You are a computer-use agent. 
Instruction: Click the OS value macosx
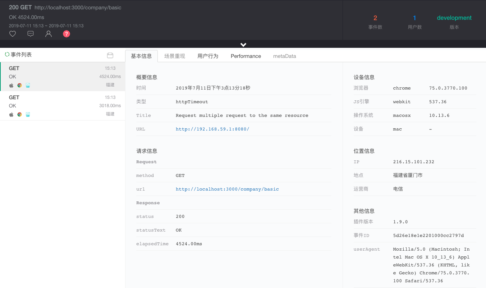(x=402, y=115)
